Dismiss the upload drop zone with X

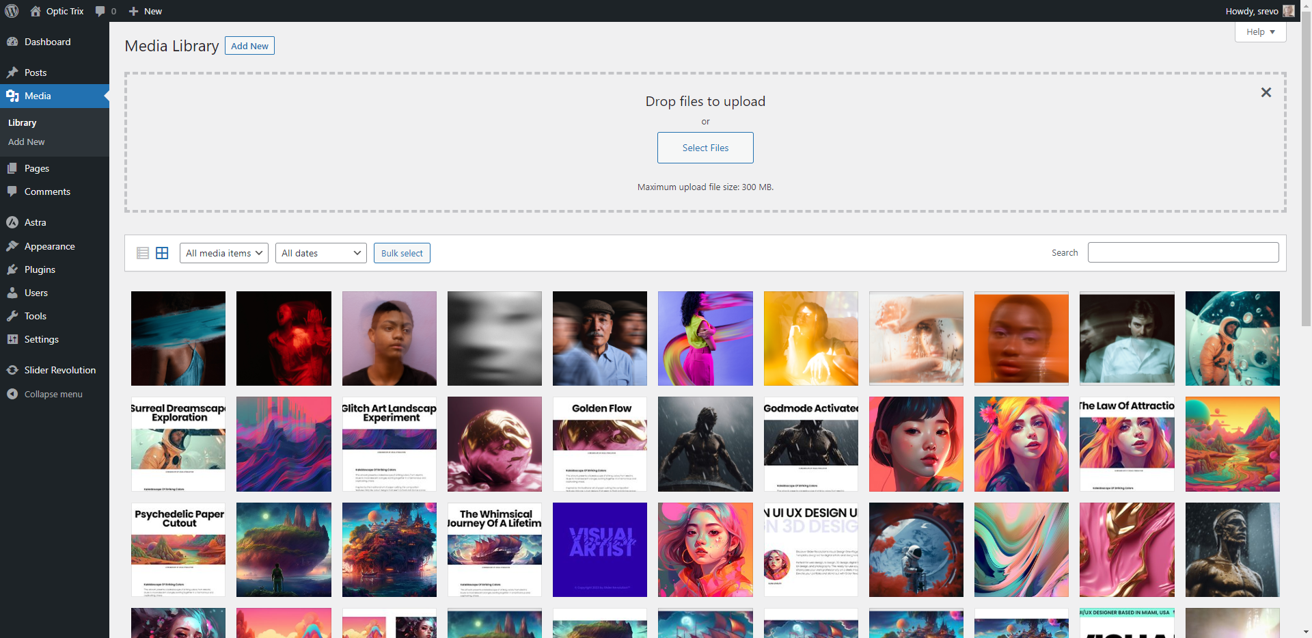point(1266,92)
